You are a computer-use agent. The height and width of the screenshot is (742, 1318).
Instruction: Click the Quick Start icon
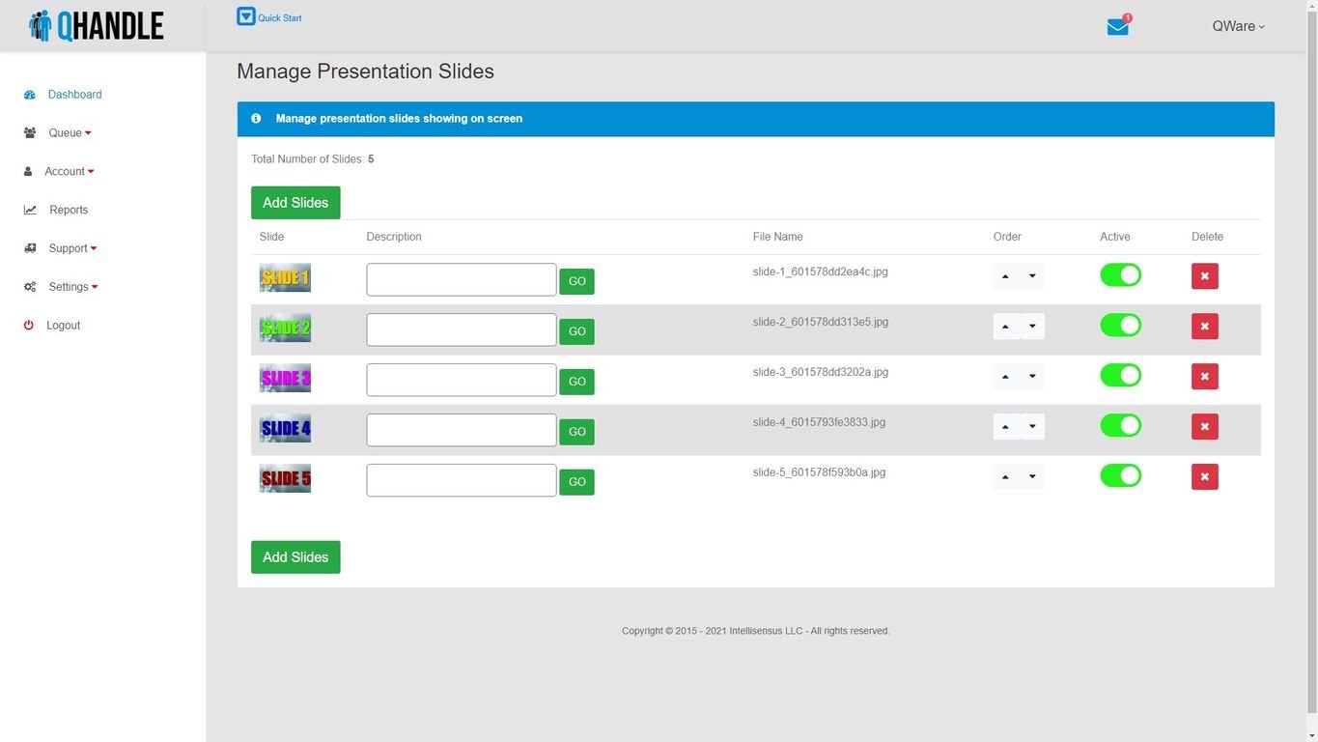(x=246, y=16)
